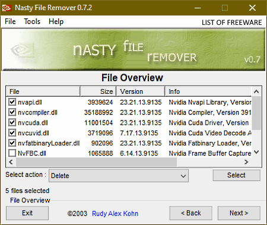Viewport: 267px width, 225px height.
Task: Open the Select action dropdown
Action: (x=119, y=176)
